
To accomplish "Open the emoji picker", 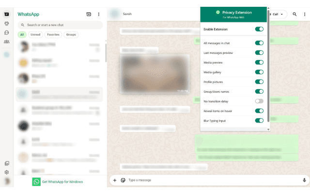I will [x=123, y=180].
